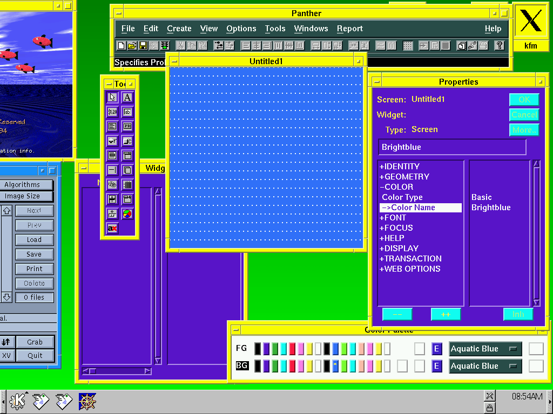Viewport: 553px width, 414px height.
Task: Toggle the first empty box in BG row
Action: click(x=402, y=366)
